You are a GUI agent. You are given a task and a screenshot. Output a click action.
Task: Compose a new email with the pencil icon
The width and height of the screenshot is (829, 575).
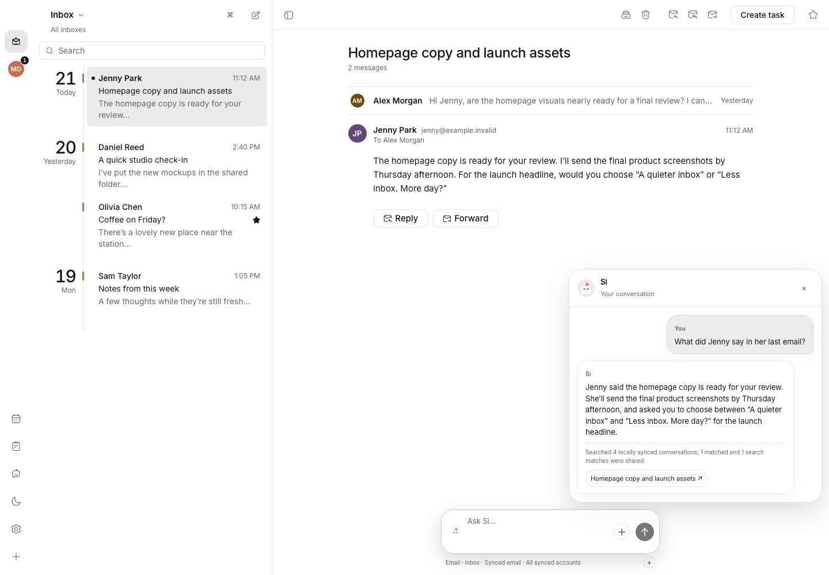click(256, 15)
